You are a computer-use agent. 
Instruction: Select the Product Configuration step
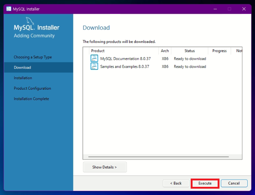[33, 88]
